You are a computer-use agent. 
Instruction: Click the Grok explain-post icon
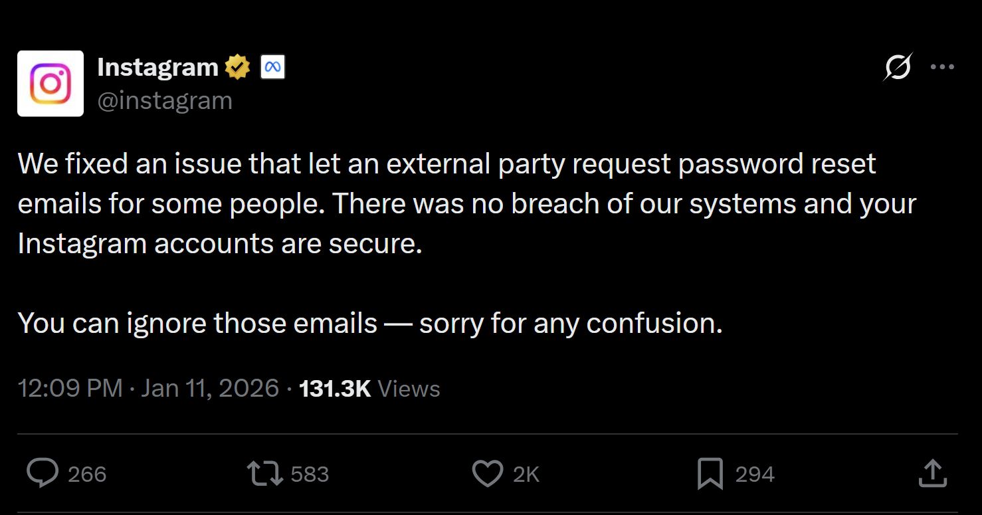[898, 67]
